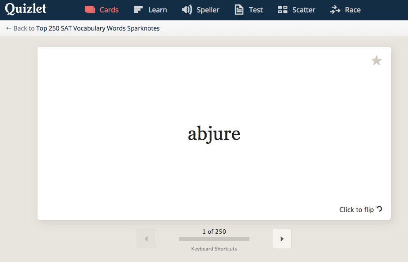The width and height of the screenshot is (408, 262).
Task: Click the Scatter tiles icon
Action: 283,10
